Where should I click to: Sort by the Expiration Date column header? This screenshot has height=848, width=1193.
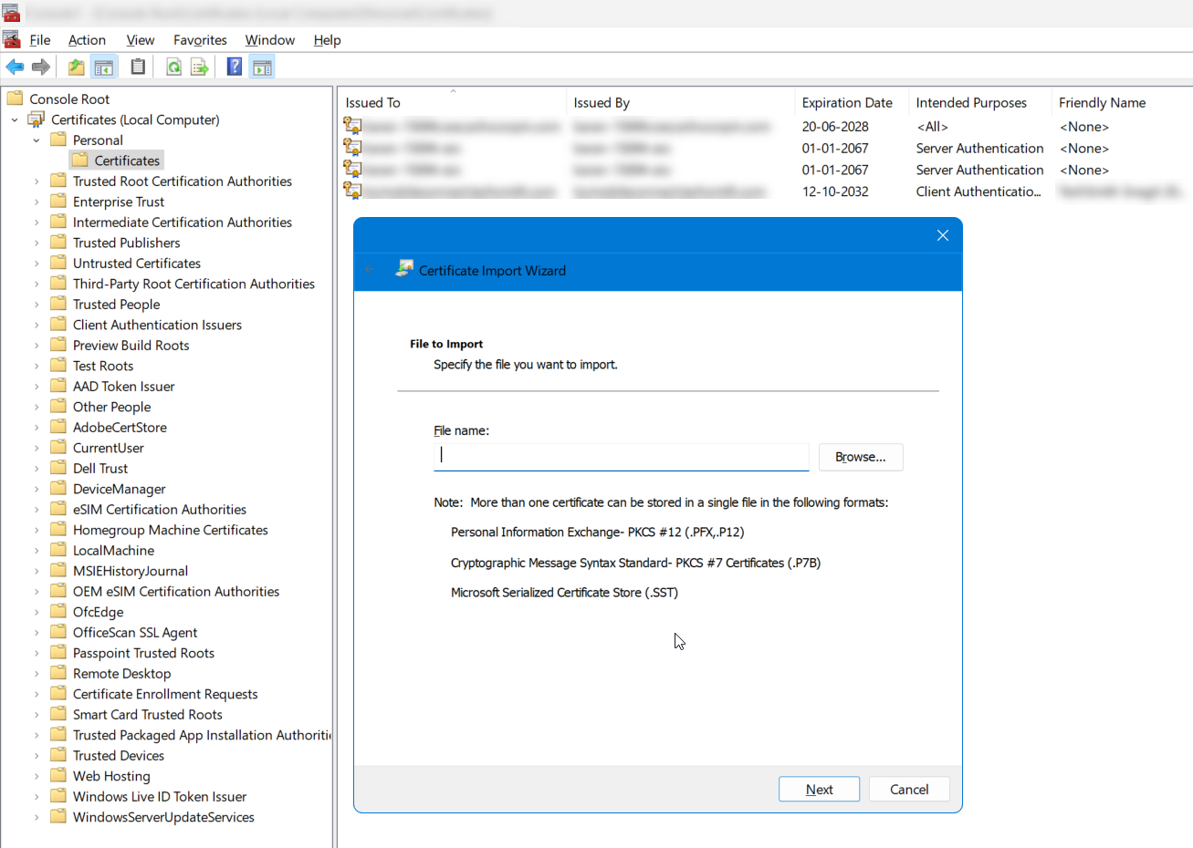pyautogui.click(x=847, y=103)
